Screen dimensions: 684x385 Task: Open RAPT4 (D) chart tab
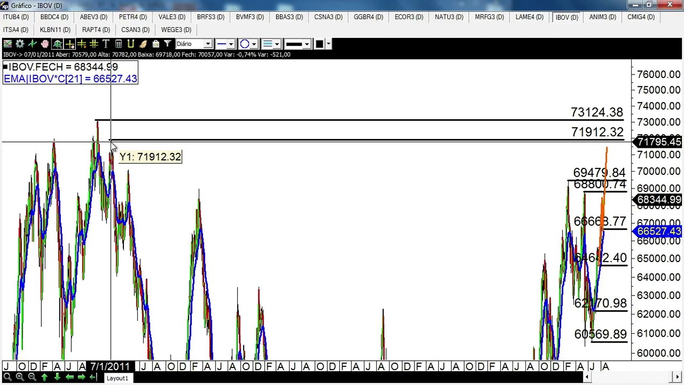point(96,30)
